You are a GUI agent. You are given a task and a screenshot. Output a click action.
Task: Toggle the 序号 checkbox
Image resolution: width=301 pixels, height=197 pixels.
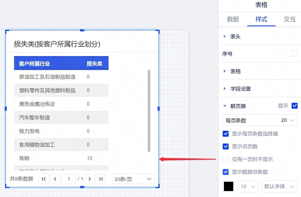tap(294, 53)
